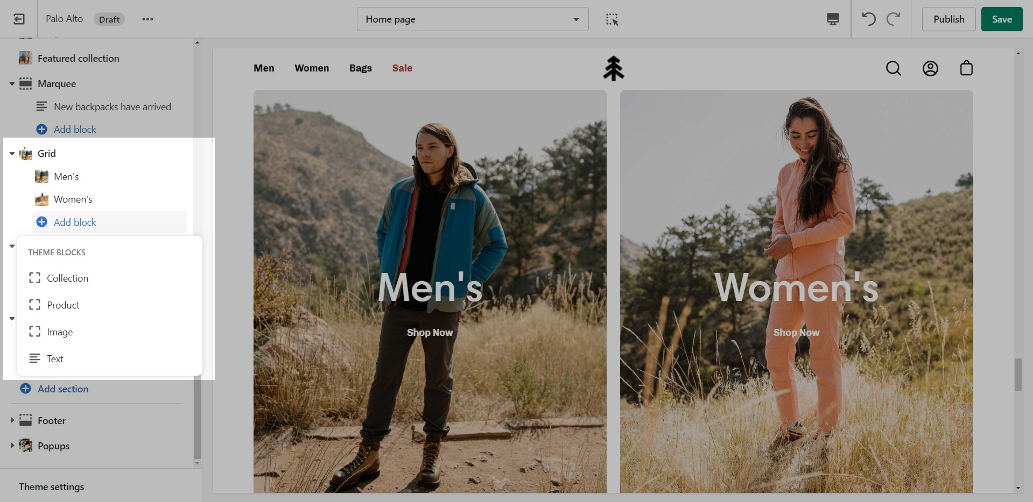Click the desktop preview device icon

(x=833, y=19)
